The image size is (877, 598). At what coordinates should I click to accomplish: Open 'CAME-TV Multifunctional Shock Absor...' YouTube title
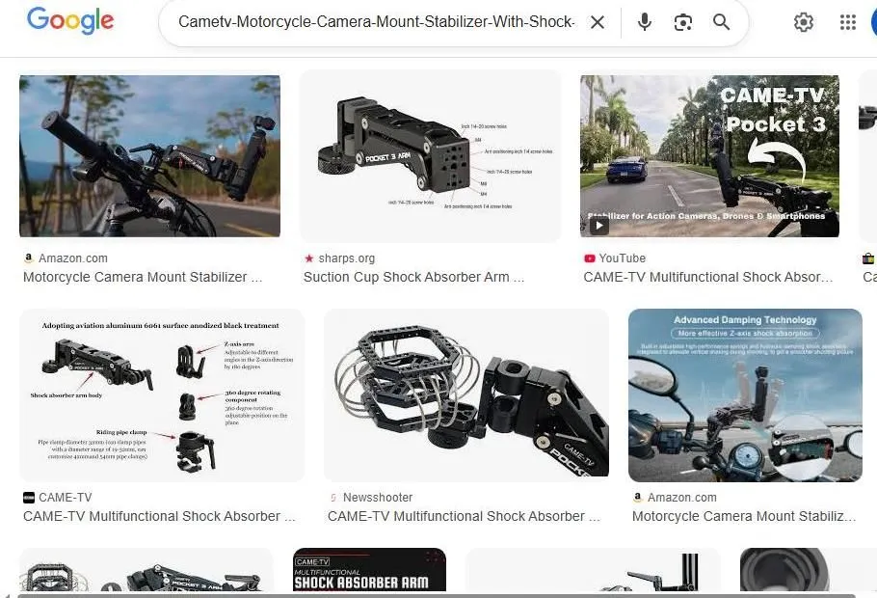708,277
